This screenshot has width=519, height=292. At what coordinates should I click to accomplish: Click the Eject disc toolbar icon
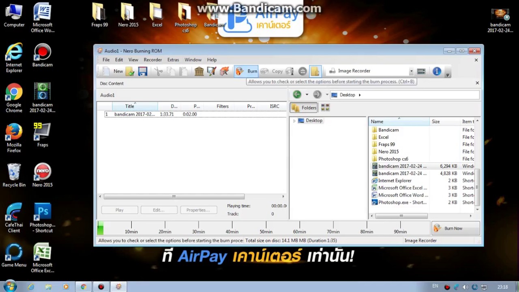point(302,71)
